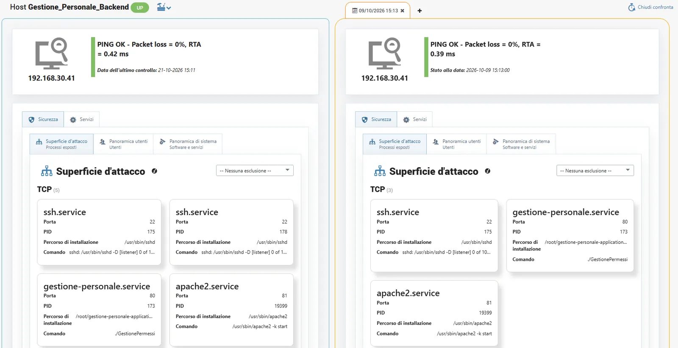Click left panel Data dell'ultimo controllo text

pyautogui.click(x=146, y=70)
